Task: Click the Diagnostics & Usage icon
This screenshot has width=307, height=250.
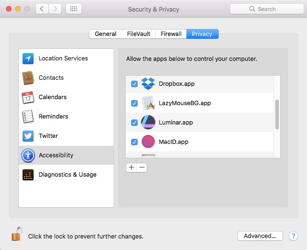Action: [28, 175]
